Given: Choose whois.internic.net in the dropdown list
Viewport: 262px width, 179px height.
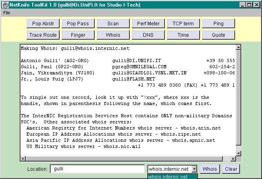Looking at the screenshot, I should [x=173, y=177].
